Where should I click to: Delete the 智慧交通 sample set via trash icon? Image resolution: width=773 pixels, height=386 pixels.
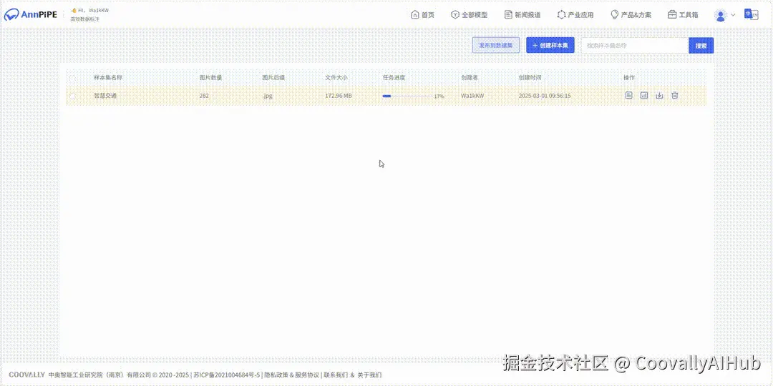(675, 96)
